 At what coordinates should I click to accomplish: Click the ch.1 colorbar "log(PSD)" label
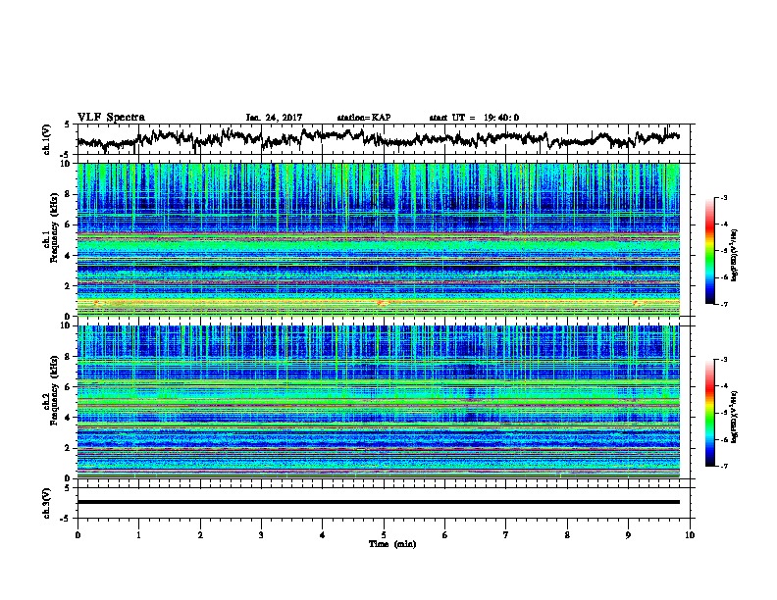735,255
